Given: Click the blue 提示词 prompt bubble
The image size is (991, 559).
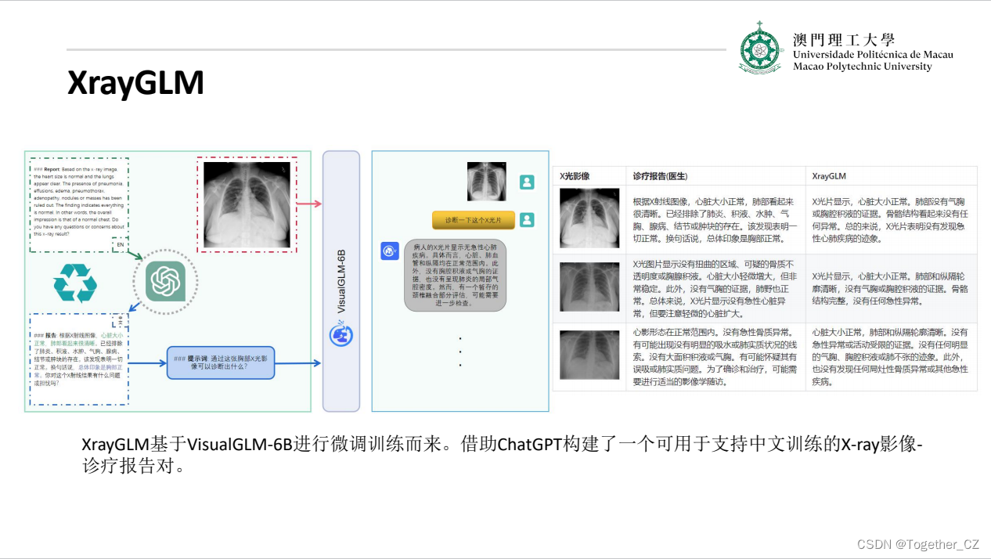Looking at the screenshot, I should pos(221,362).
